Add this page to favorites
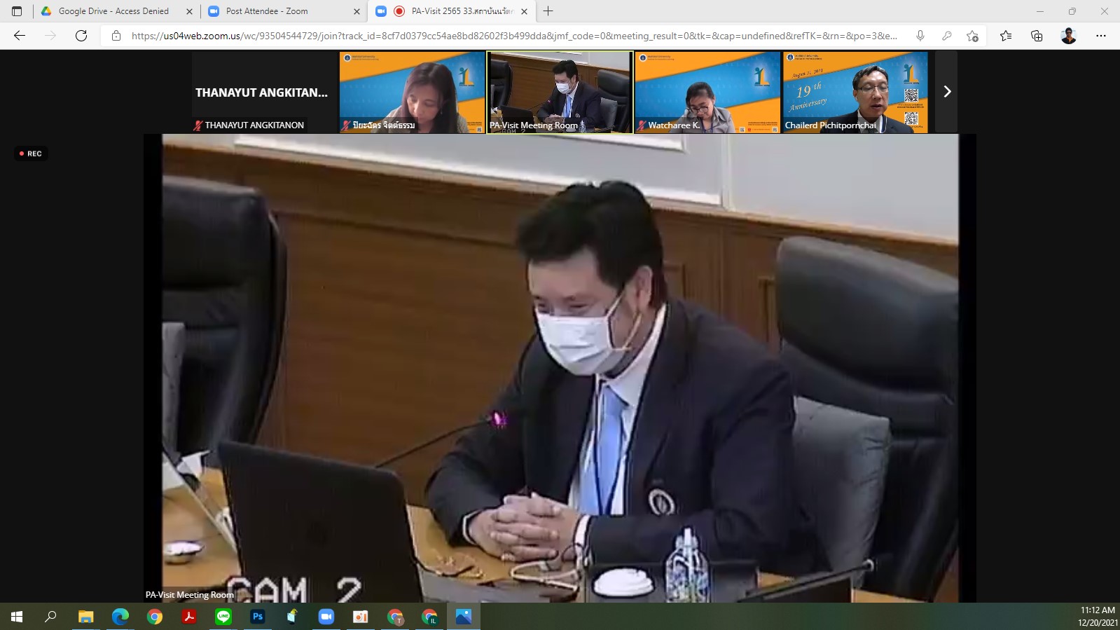Image resolution: width=1120 pixels, height=630 pixels. click(x=972, y=36)
